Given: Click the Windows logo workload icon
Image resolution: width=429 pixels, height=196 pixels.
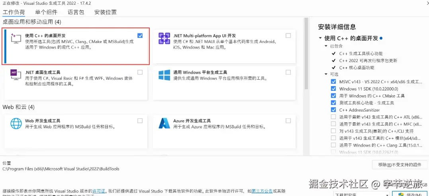Looking at the screenshot, I should click(164, 75).
